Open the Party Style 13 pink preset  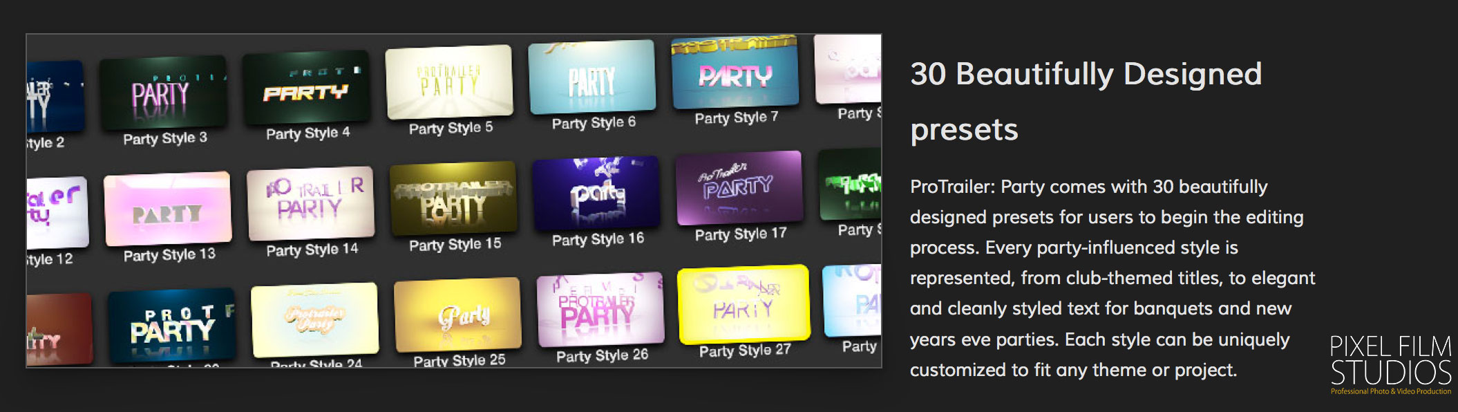click(x=167, y=209)
